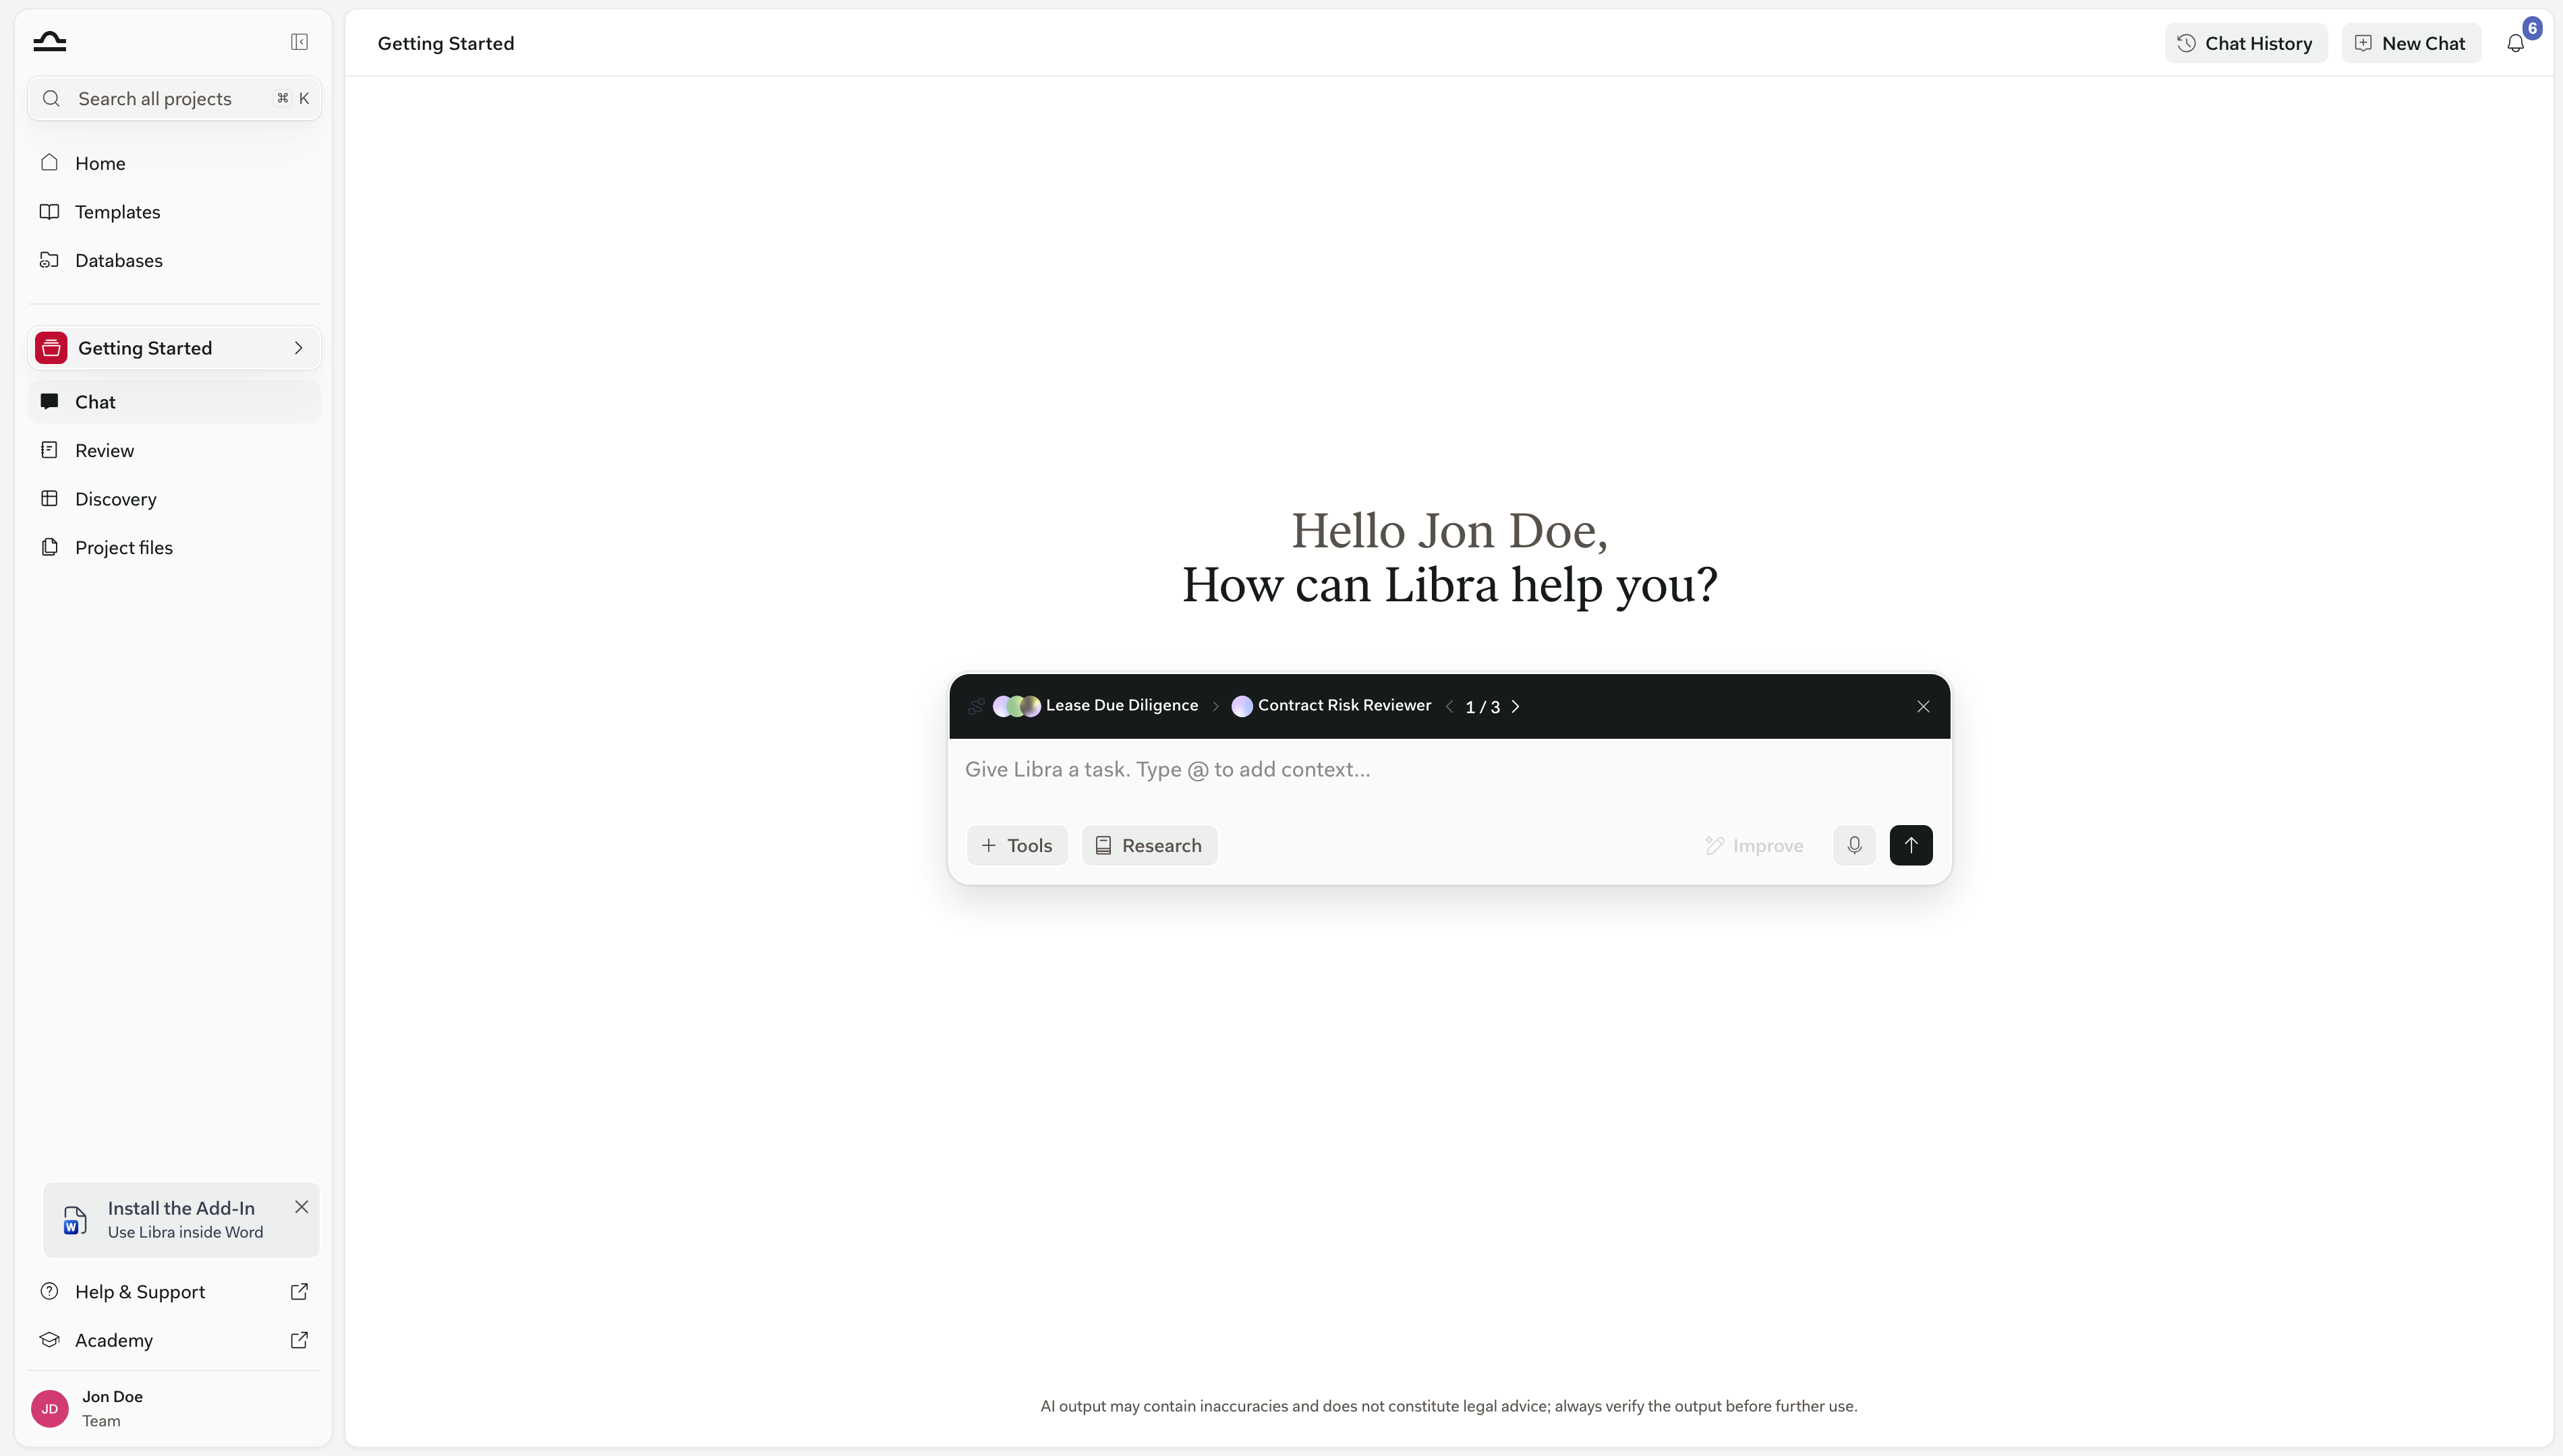Image resolution: width=2563 pixels, height=1456 pixels.
Task: Go to previous agent step chevron
Action: [x=1449, y=706]
